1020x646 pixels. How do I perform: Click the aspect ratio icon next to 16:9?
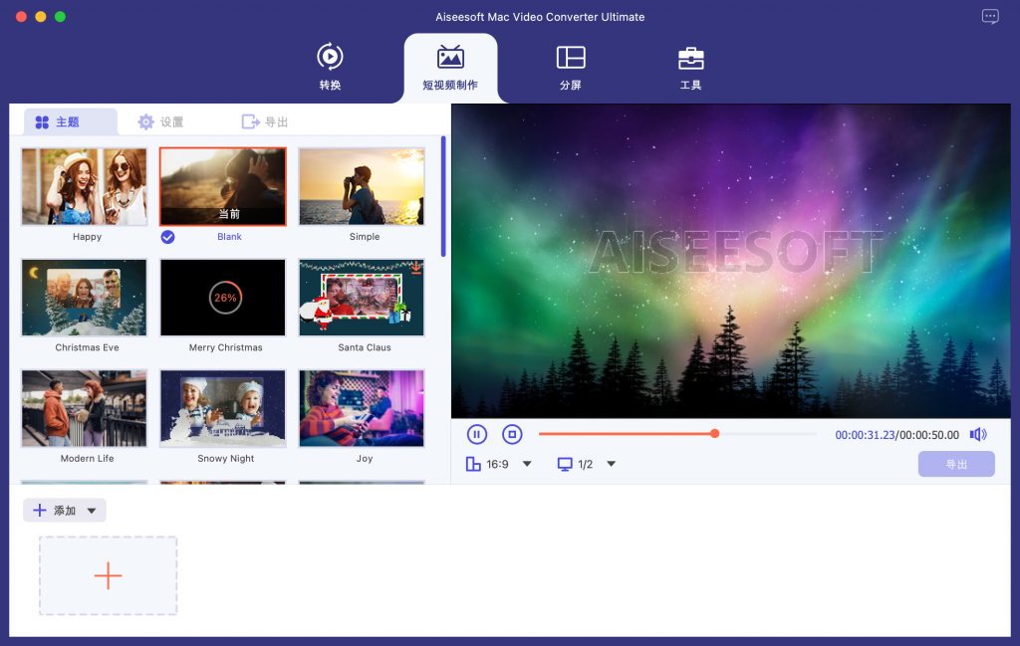[x=473, y=463]
